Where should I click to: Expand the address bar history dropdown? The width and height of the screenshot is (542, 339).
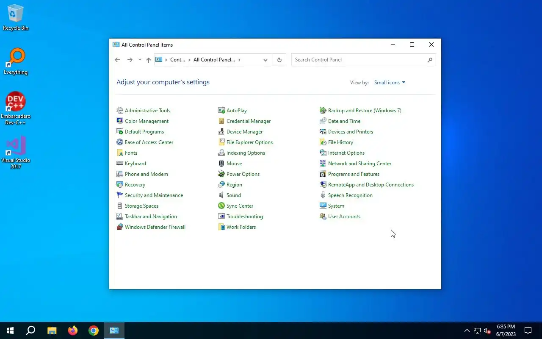[265, 60]
